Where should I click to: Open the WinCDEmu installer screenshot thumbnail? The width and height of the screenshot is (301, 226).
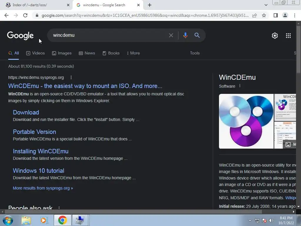285,107
